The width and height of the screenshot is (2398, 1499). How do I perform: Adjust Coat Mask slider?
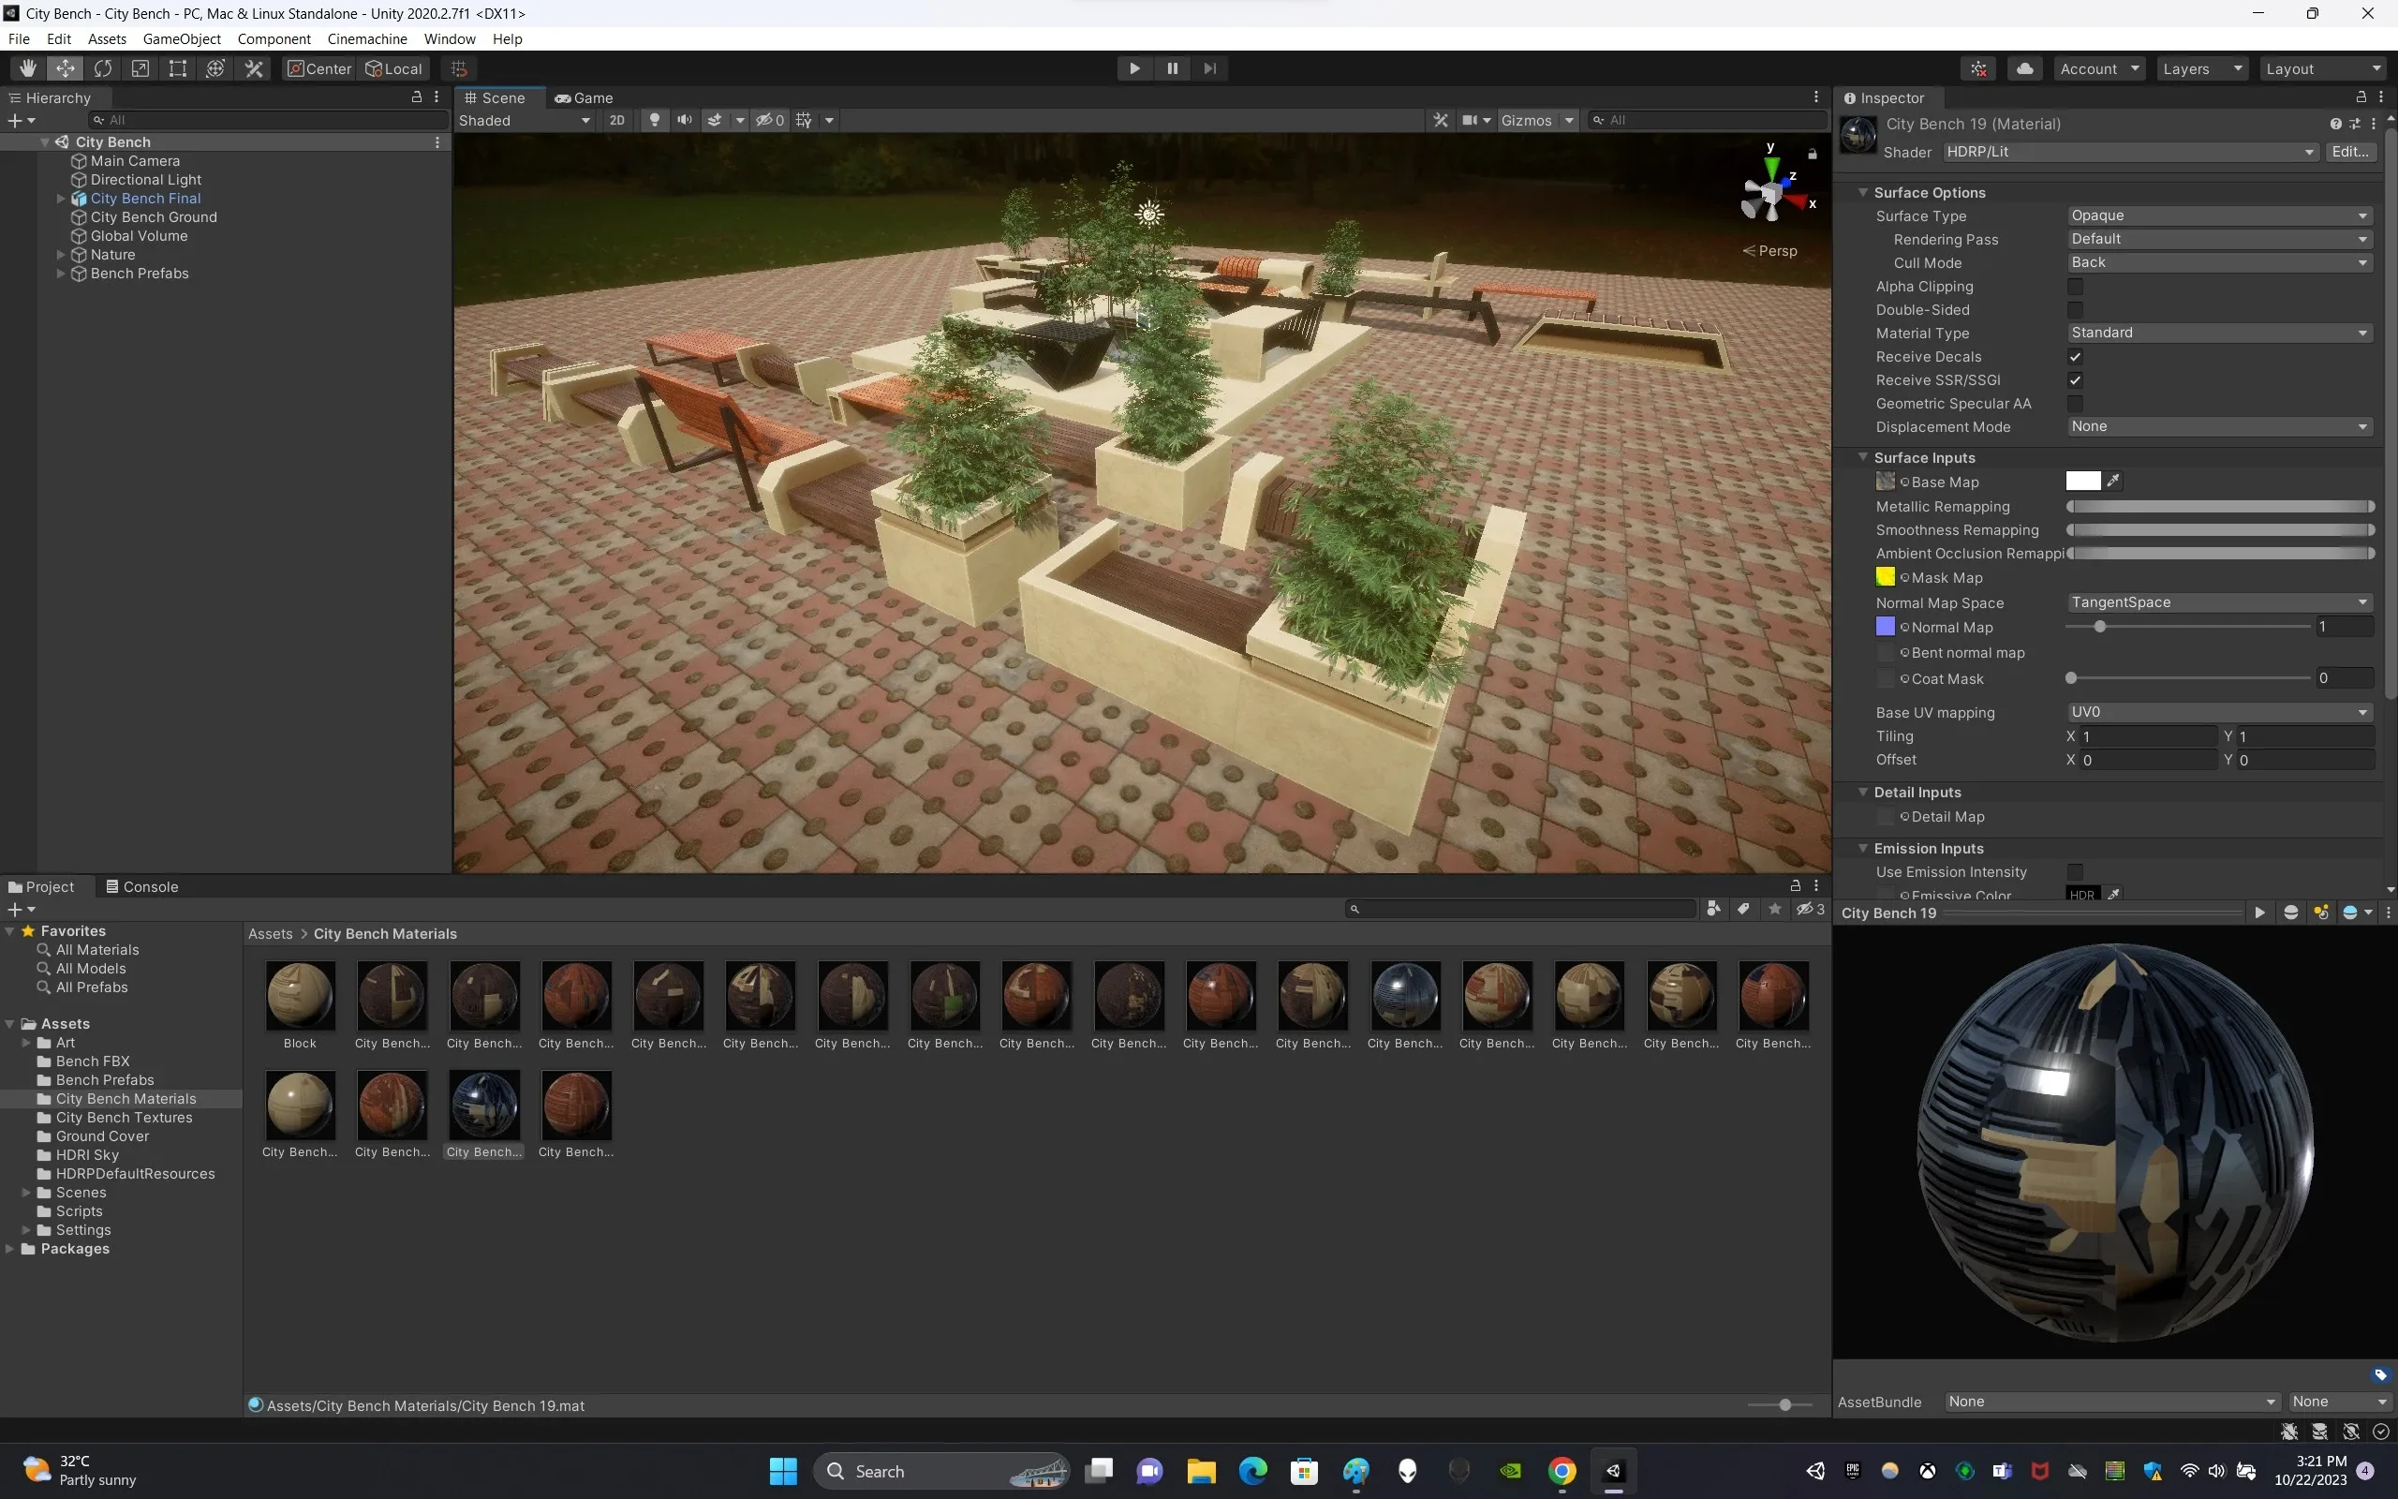point(2188,678)
